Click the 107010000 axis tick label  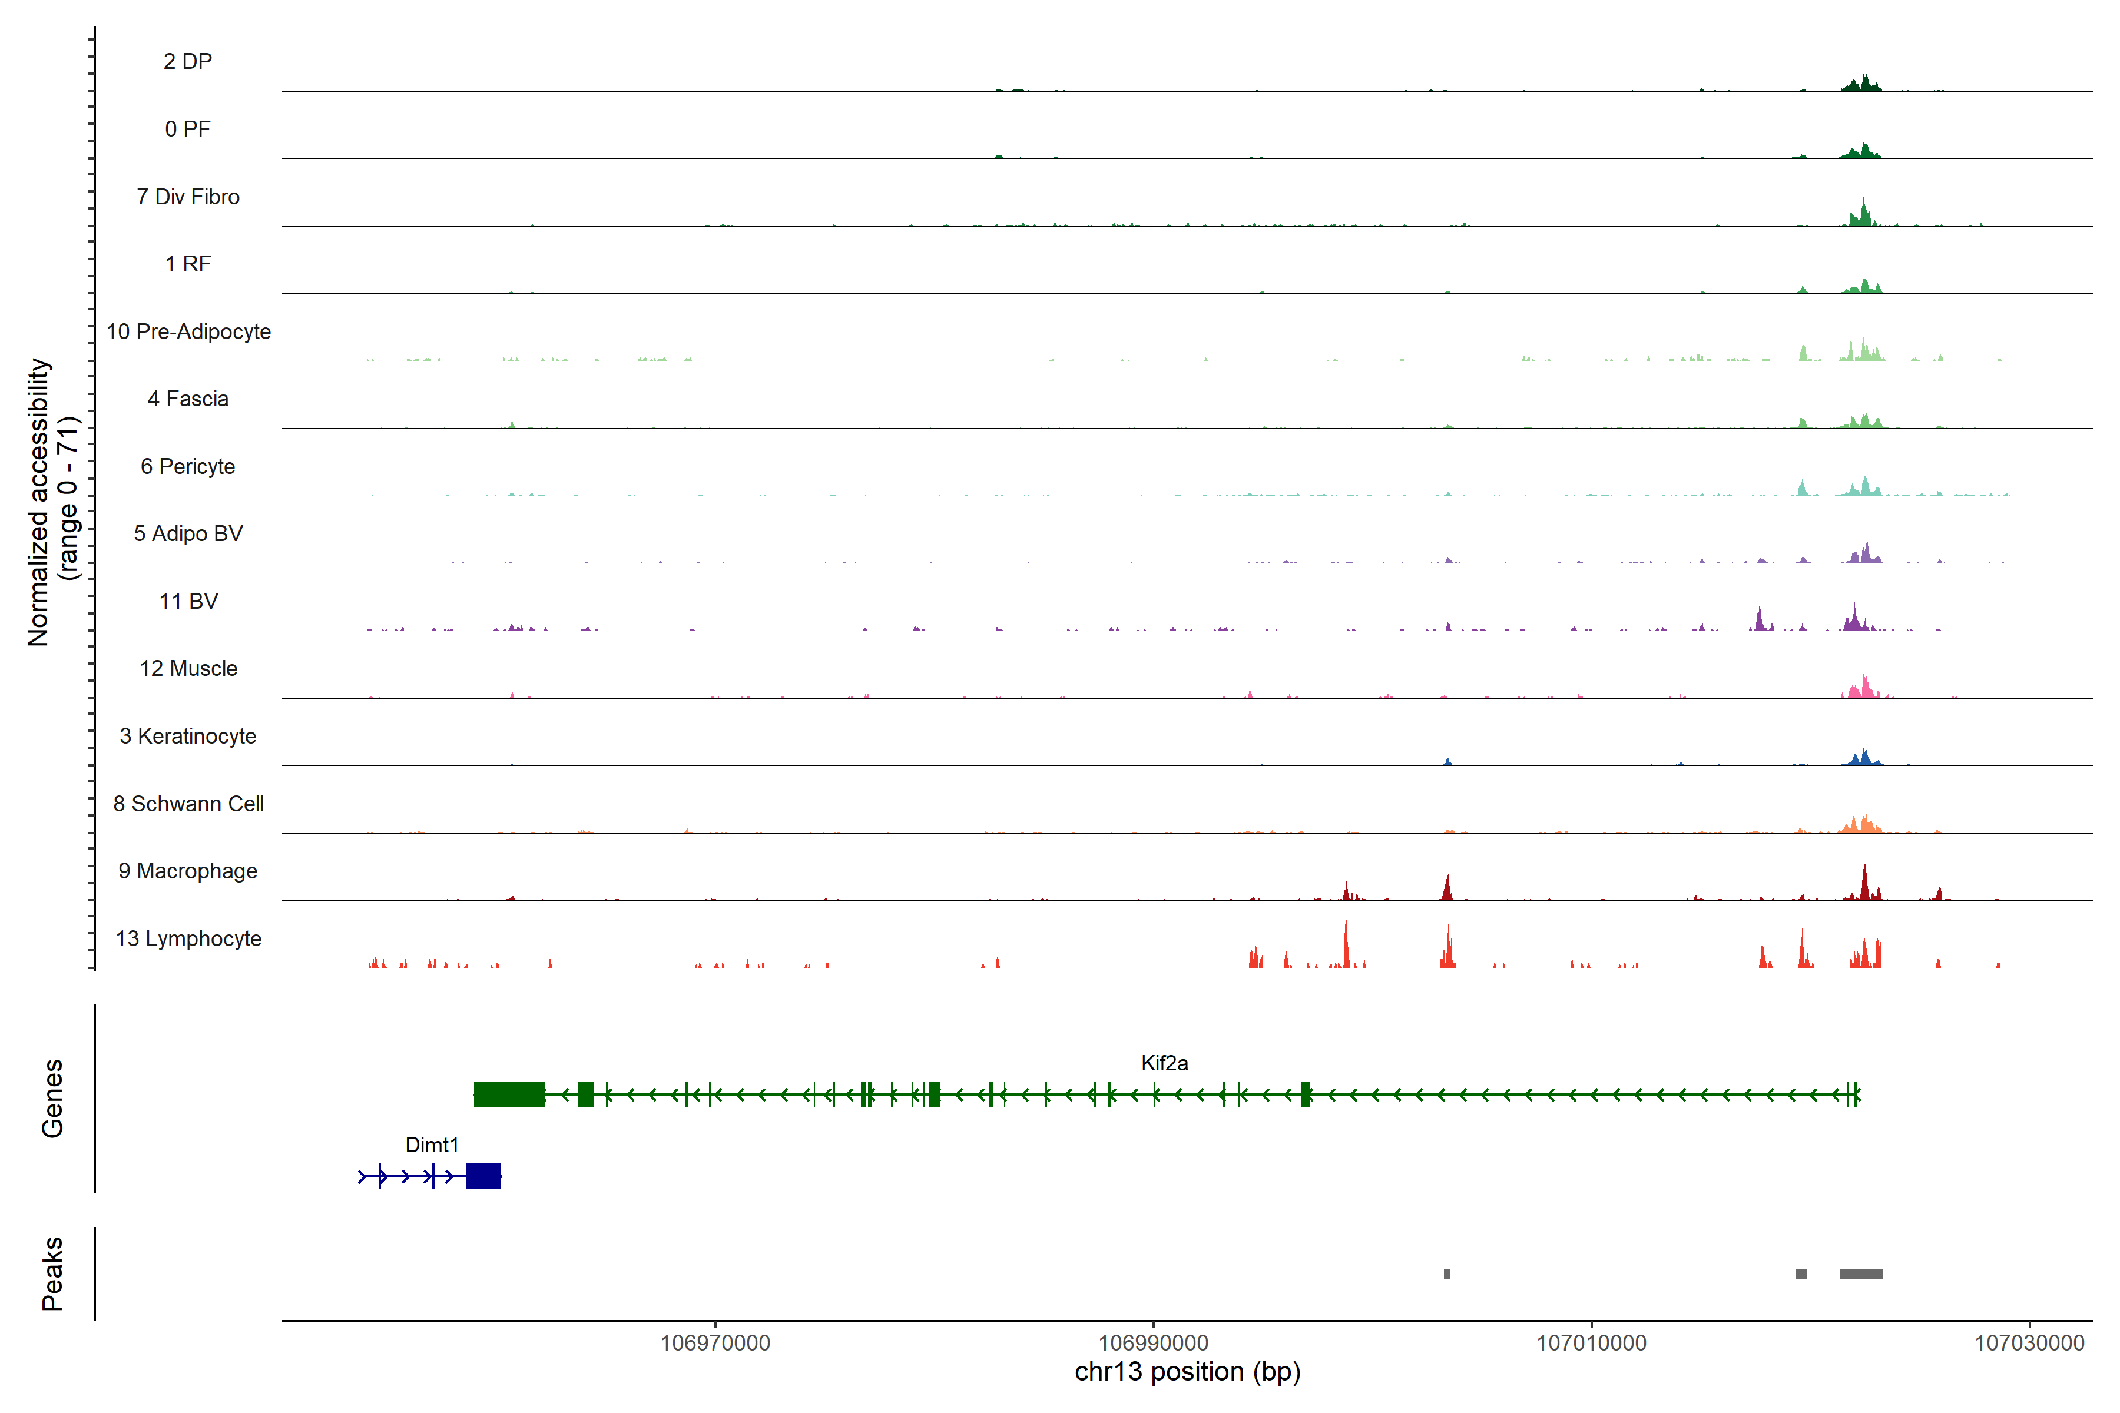coord(1591,1343)
